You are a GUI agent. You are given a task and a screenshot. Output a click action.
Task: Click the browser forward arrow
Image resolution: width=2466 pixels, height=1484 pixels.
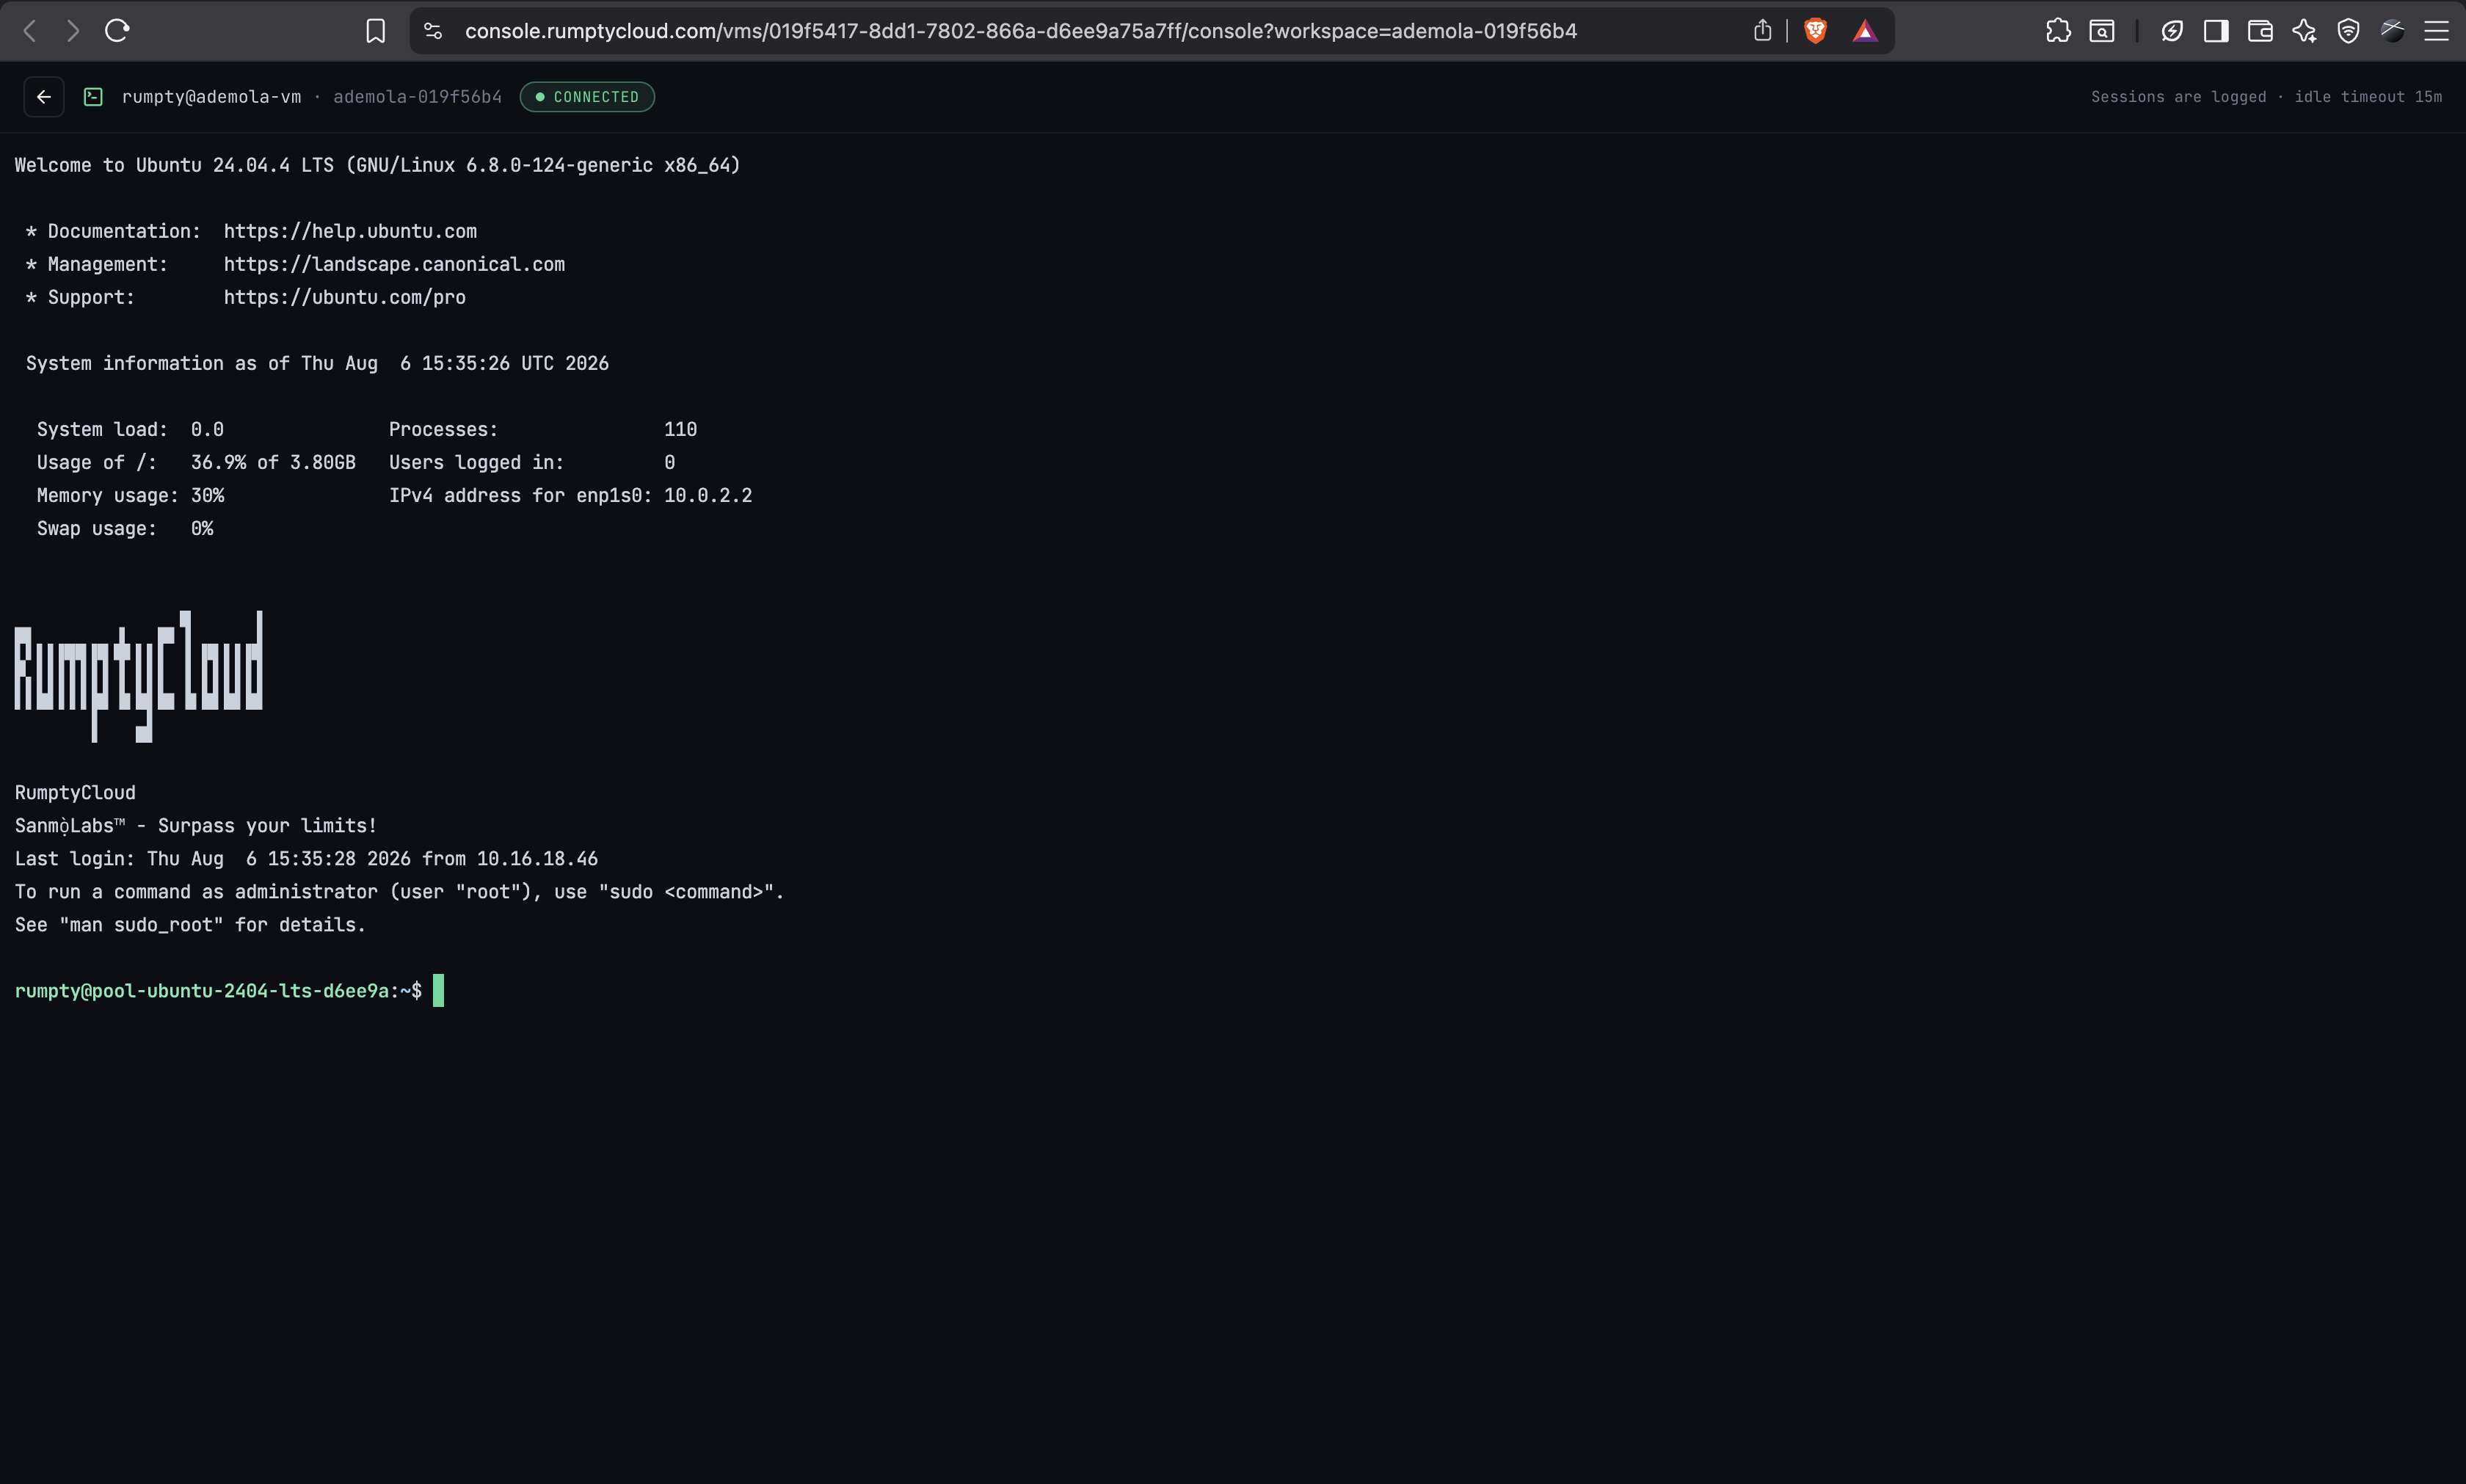coord(73,31)
